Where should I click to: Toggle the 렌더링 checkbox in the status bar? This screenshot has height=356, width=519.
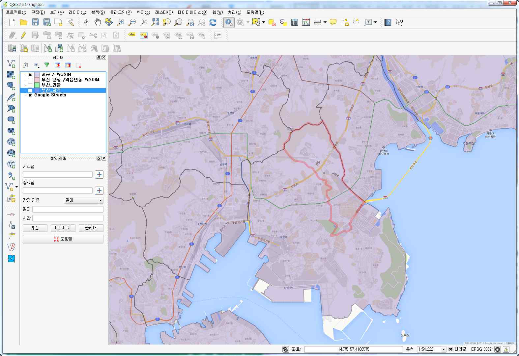(450, 349)
